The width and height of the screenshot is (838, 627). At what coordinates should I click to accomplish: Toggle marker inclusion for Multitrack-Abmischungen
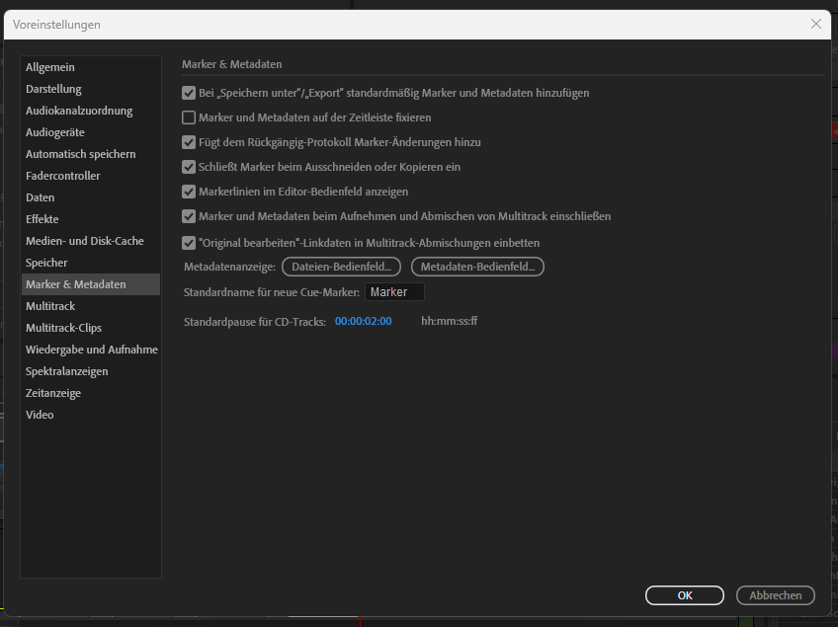click(188, 216)
